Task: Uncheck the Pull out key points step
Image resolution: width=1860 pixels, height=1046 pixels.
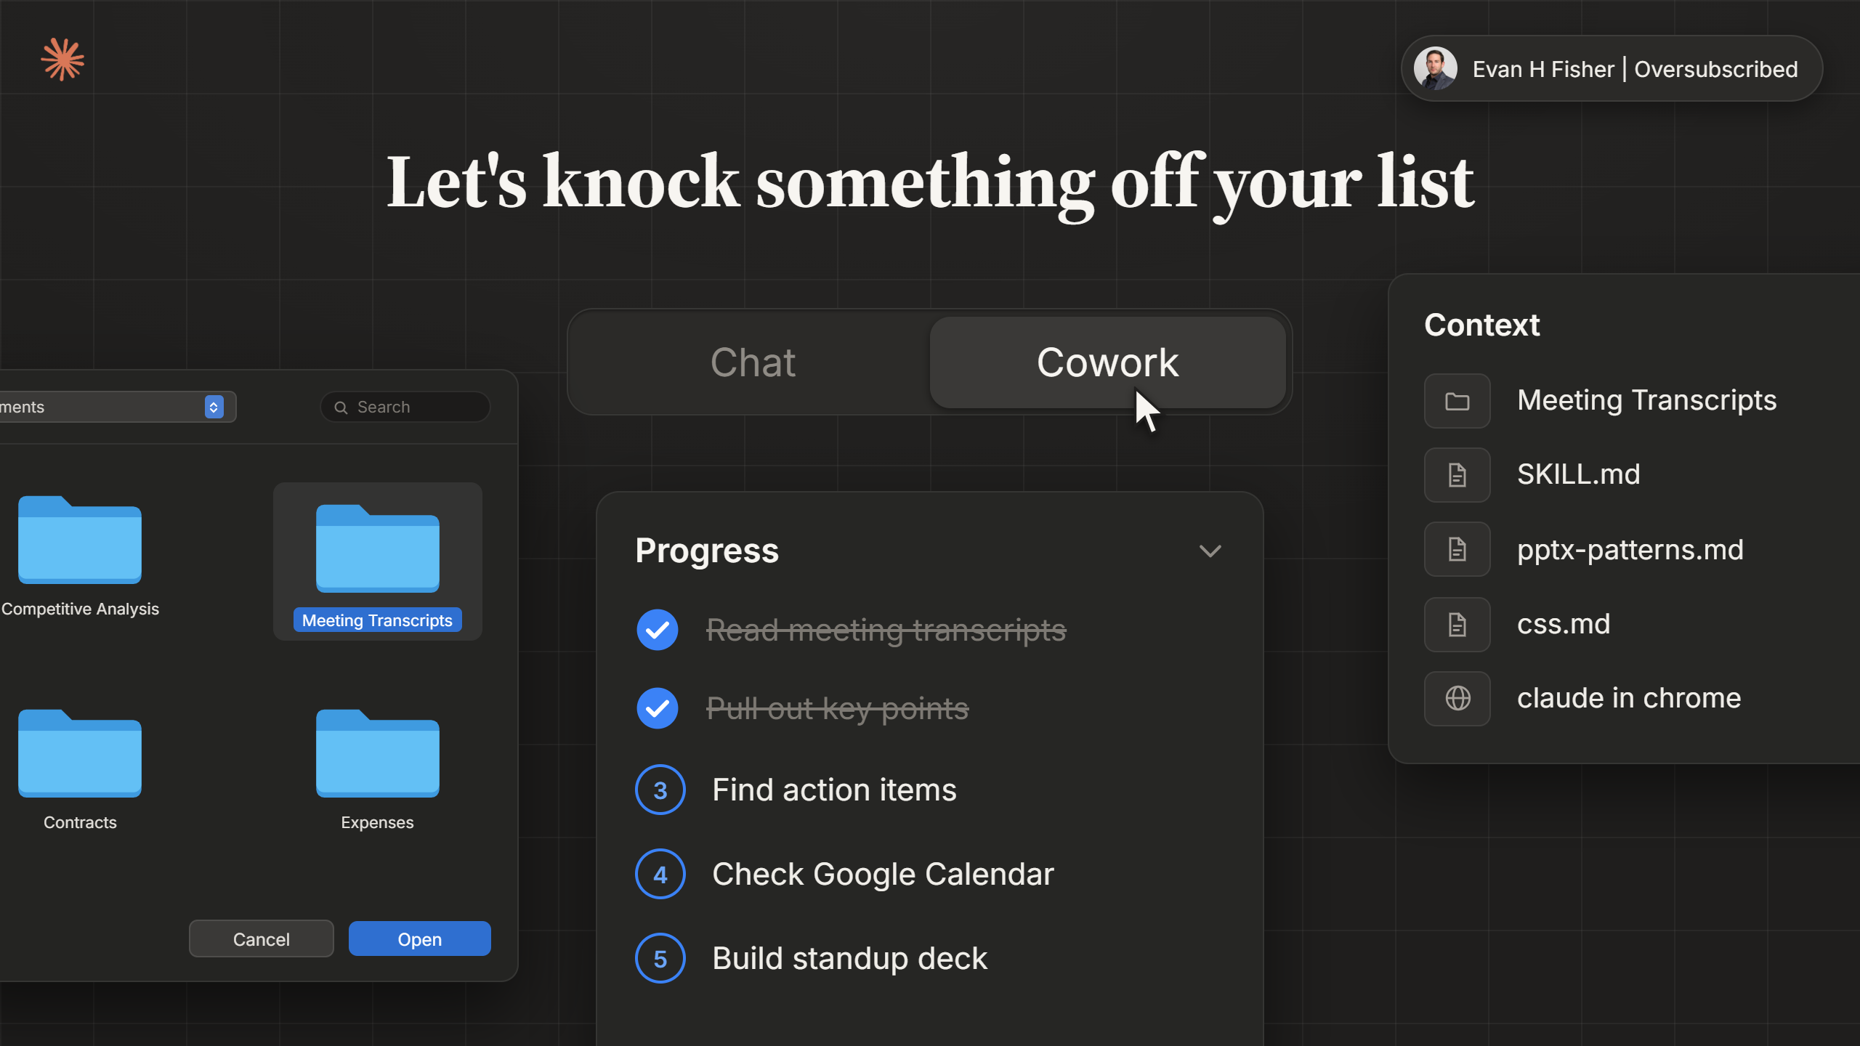Action: 658,708
